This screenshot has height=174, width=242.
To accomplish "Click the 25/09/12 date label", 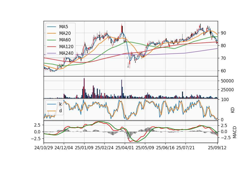I will coord(217,148).
